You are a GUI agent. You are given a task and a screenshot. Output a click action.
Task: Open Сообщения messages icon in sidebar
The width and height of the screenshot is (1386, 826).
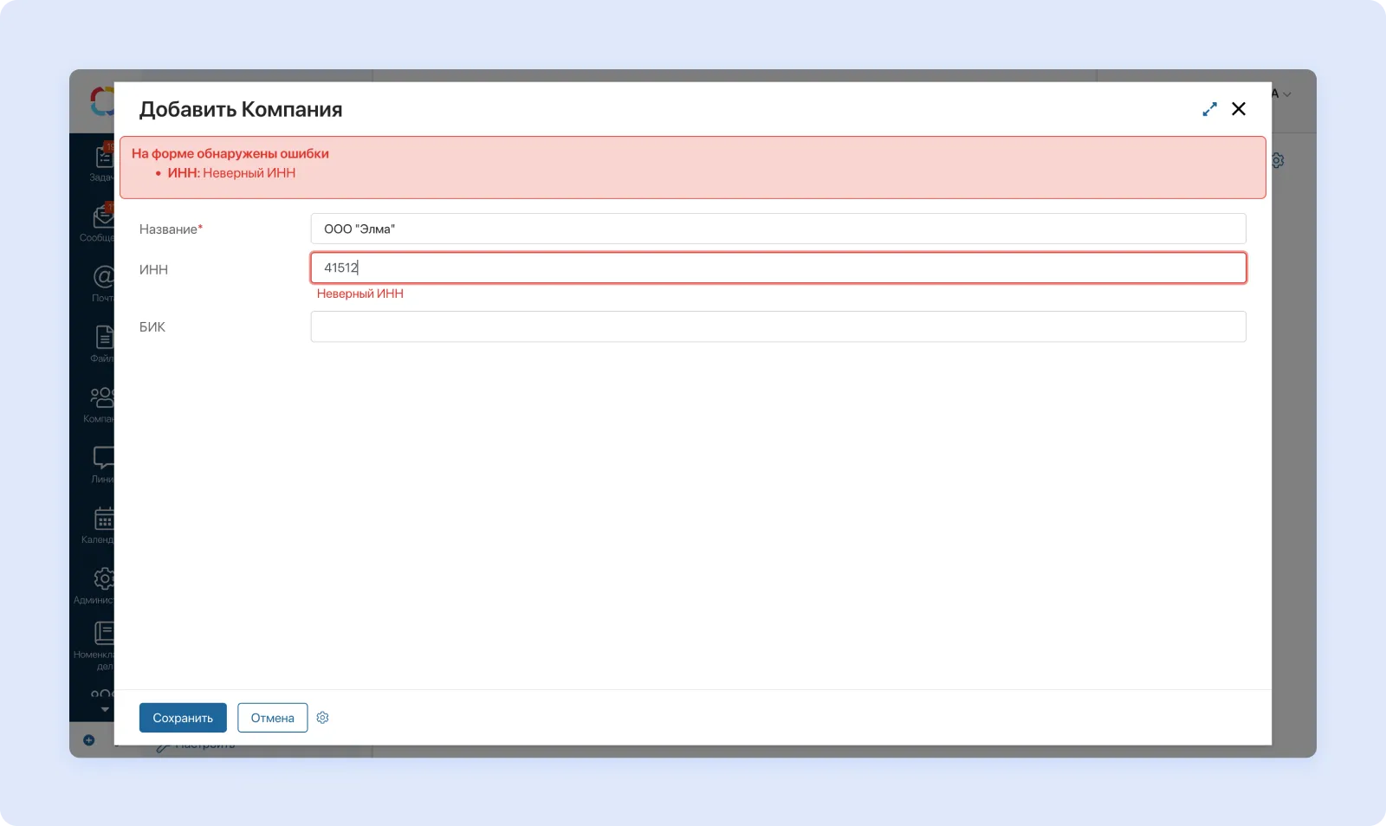click(102, 218)
